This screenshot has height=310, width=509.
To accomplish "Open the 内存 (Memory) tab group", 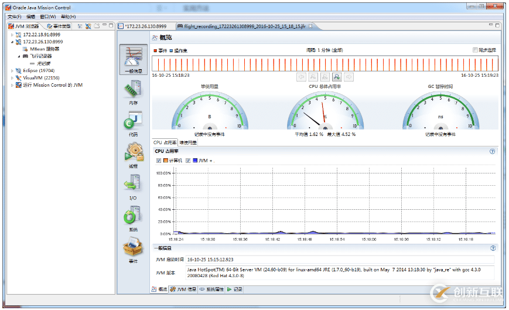I will point(134,93).
